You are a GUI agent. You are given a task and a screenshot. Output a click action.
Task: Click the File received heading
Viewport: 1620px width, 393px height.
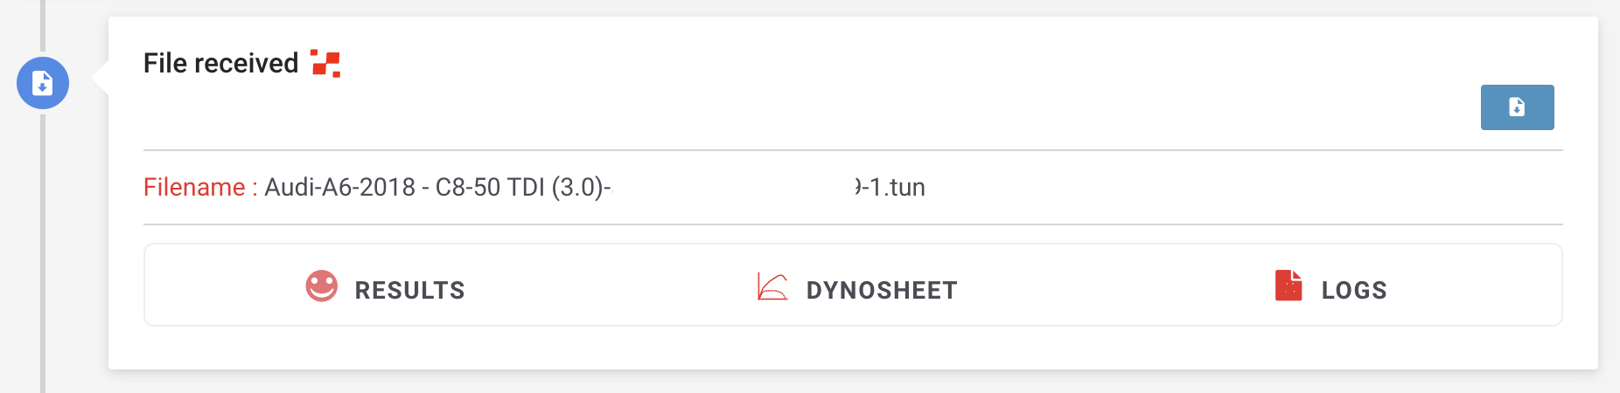[220, 63]
